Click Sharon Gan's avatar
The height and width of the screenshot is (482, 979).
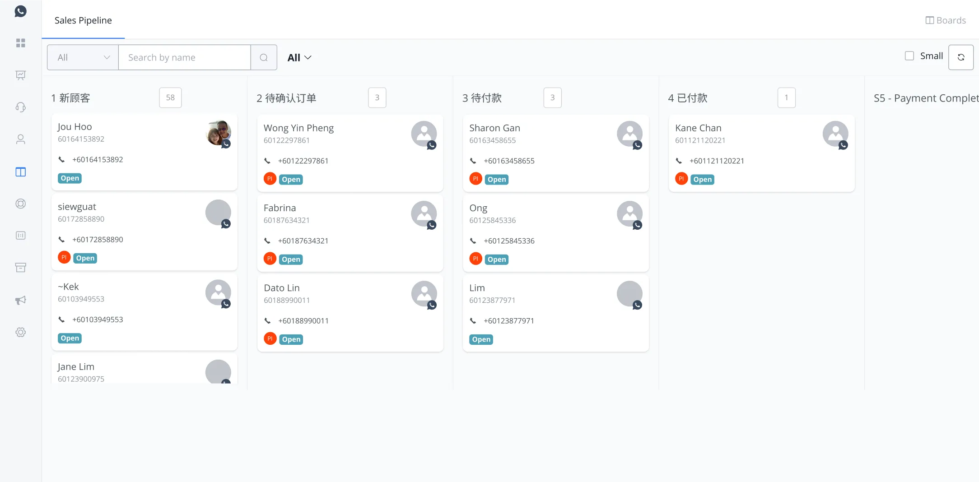pyautogui.click(x=629, y=134)
